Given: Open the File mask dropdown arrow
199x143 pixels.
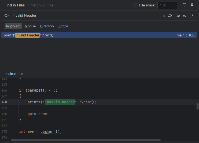Looking at the screenshot, I should click(x=174, y=5).
